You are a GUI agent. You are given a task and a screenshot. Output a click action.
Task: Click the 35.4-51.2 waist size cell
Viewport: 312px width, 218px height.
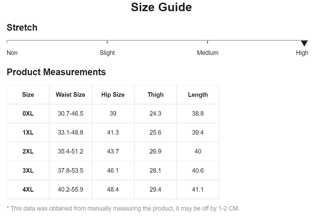pyautogui.click(x=70, y=151)
